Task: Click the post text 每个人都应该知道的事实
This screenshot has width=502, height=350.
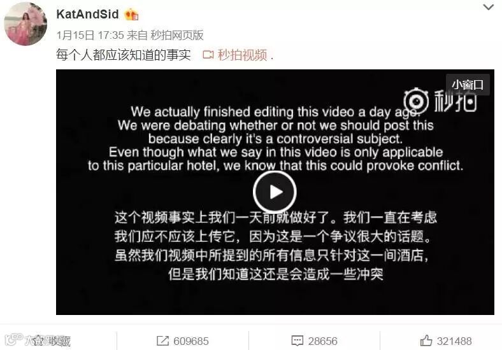Action: coord(123,55)
